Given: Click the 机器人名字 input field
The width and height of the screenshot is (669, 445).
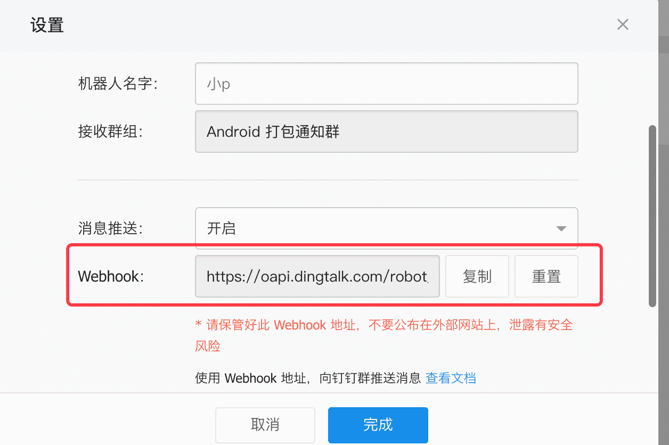Looking at the screenshot, I should click(x=387, y=84).
